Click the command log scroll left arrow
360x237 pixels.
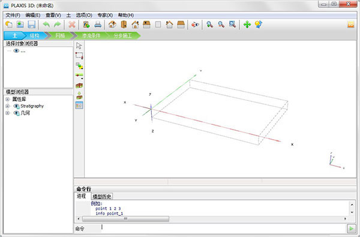79,219
